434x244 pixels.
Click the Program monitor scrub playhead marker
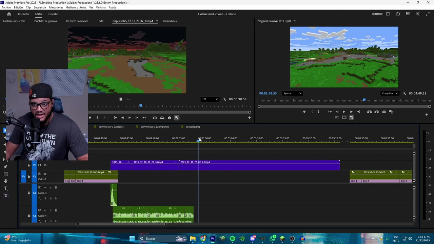click(x=364, y=100)
